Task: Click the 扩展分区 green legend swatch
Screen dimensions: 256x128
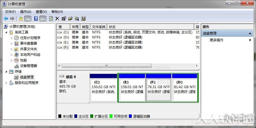Action: tap(91, 116)
